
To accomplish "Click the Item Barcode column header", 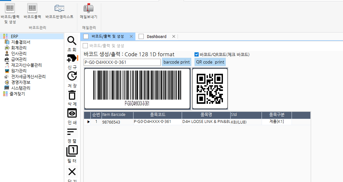I will point(117,115).
